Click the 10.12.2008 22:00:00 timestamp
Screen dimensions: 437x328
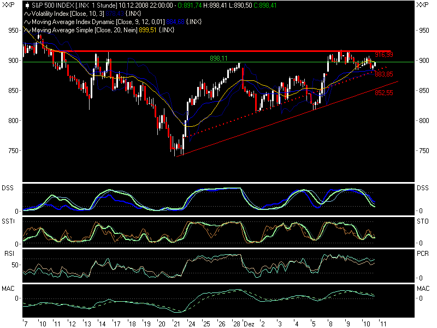pyautogui.click(x=145, y=5)
